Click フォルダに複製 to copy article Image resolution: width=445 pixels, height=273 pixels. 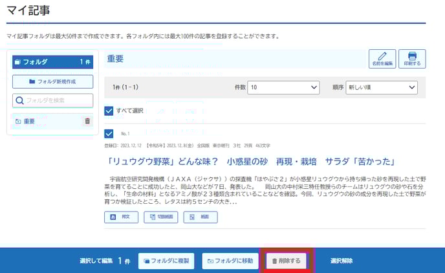click(x=166, y=261)
